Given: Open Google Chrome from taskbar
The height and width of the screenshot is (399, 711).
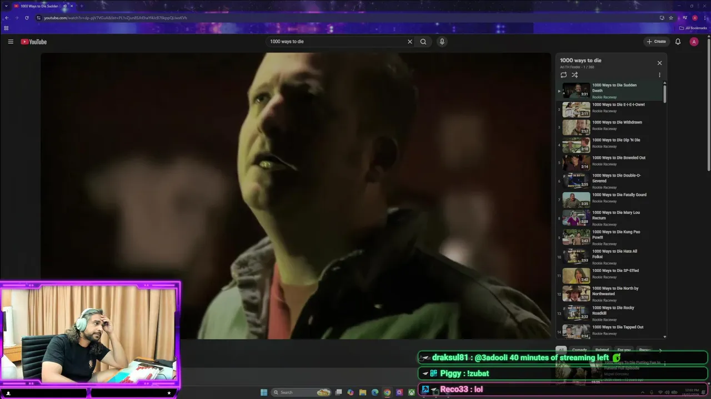Looking at the screenshot, I should 387,392.
